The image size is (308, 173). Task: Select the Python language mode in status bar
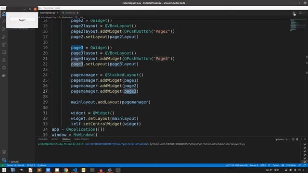coord(276,165)
